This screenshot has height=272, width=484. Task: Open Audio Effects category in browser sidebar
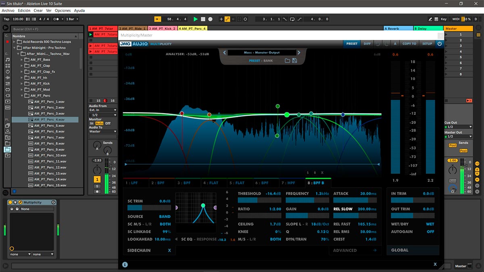(7, 77)
